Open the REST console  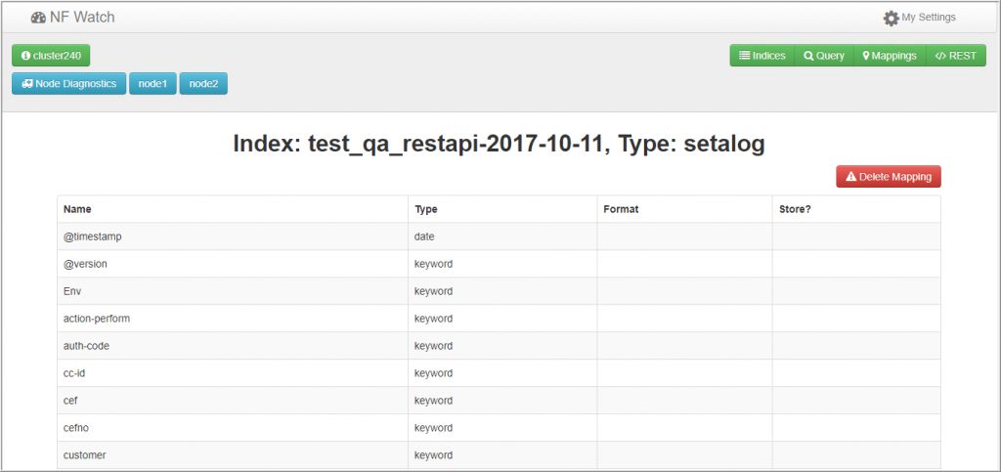(956, 56)
